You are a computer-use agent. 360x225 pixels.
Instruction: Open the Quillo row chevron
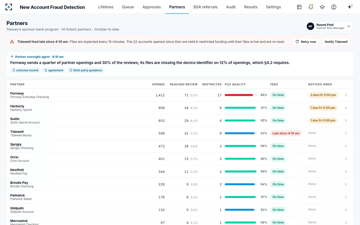[x=346, y=120]
